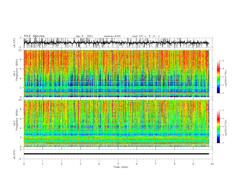Image resolution: width=239 pixels, height=184 pixels.
Task: Click the ch.1 waveform trace panel
Action: coord(119,43)
